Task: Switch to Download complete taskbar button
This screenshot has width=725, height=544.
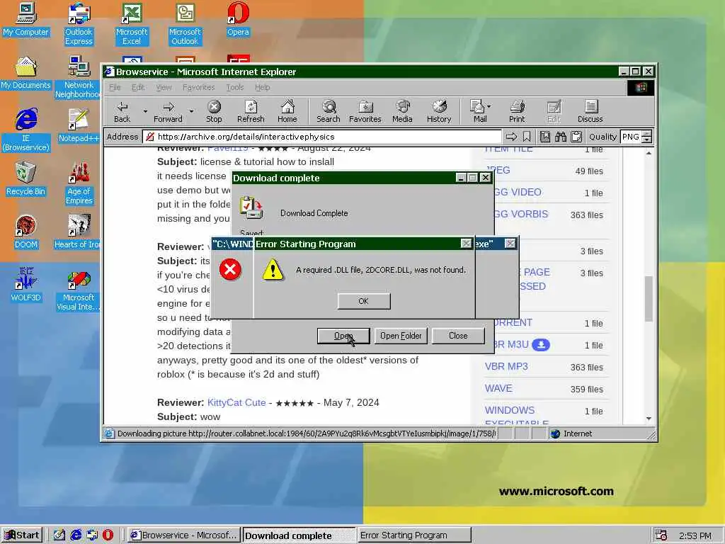Action: (299, 535)
